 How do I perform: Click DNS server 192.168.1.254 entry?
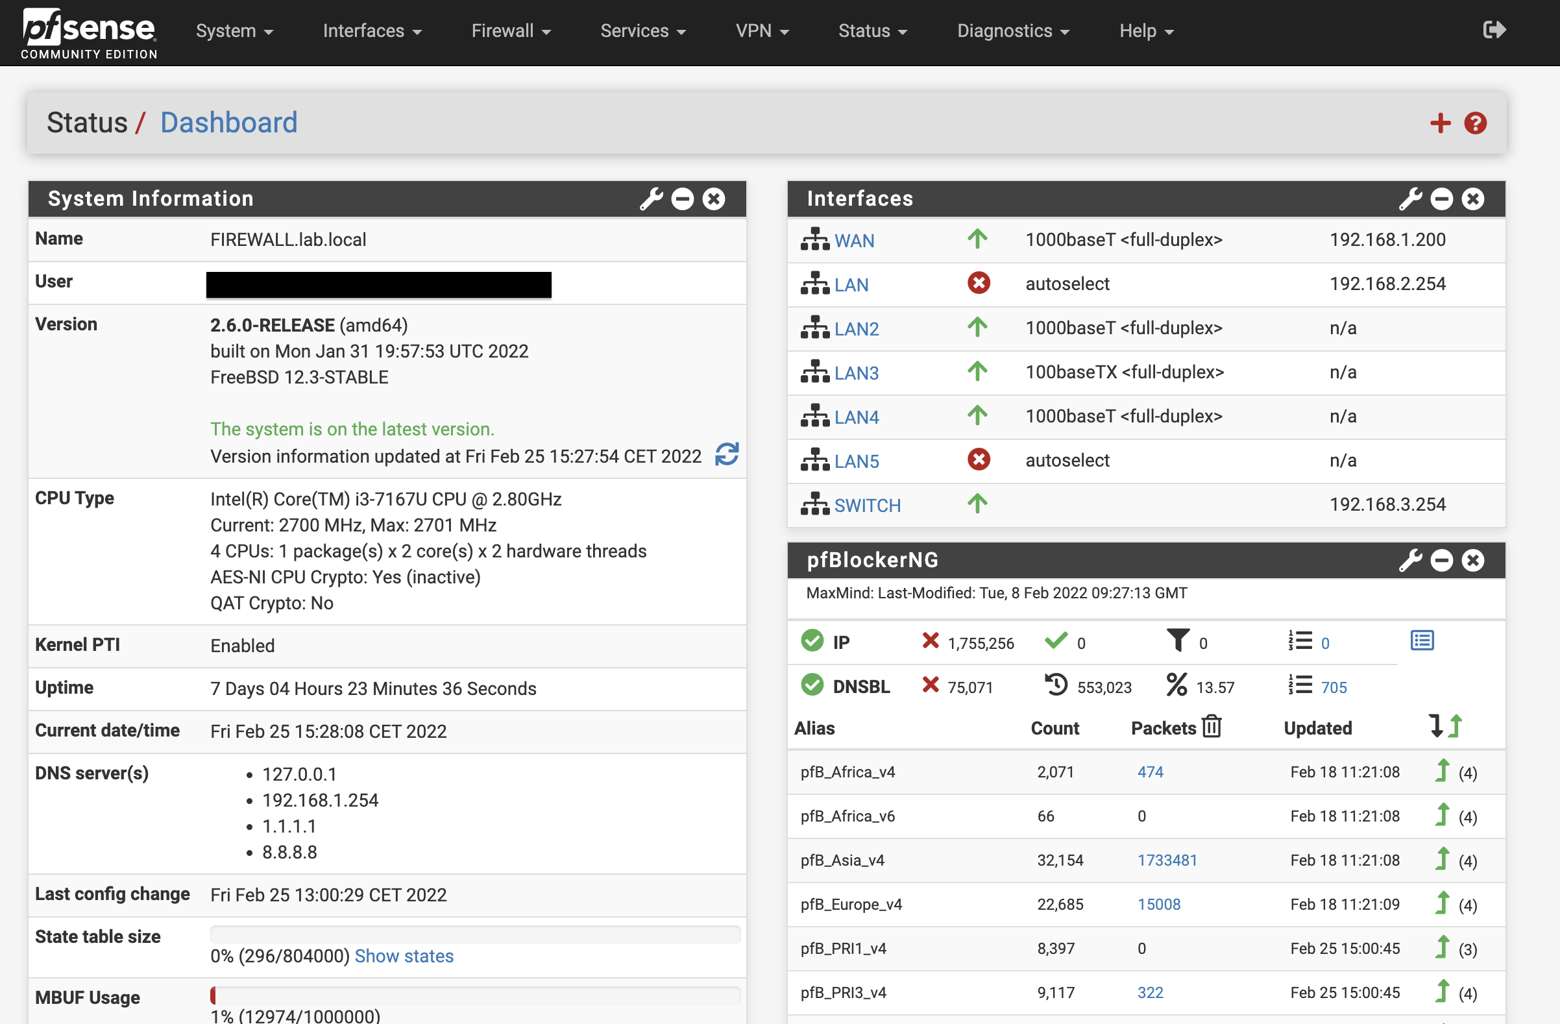[x=321, y=799]
